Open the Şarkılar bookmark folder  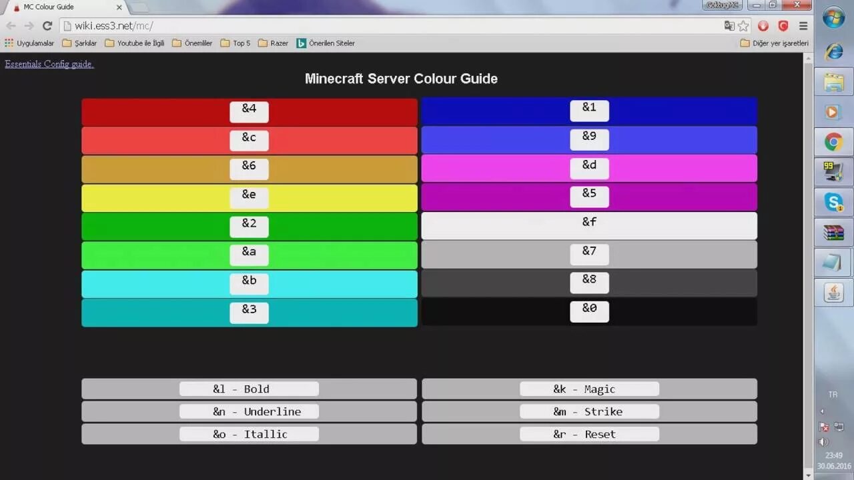[79, 43]
